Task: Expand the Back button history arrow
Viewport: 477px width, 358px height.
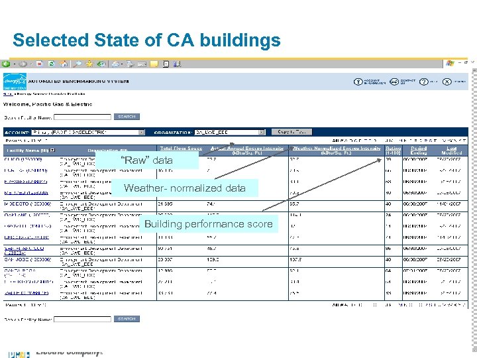Action: click(x=15, y=64)
